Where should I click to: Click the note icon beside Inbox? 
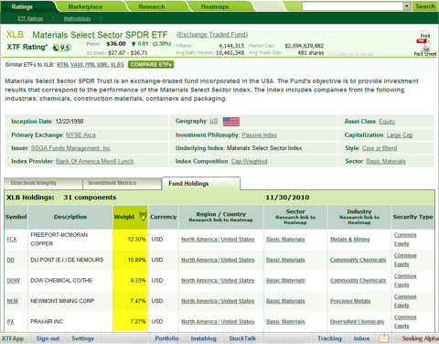[384, 339]
